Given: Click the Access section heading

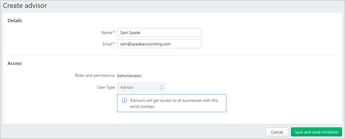Looking at the screenshot, I should 15,63.
